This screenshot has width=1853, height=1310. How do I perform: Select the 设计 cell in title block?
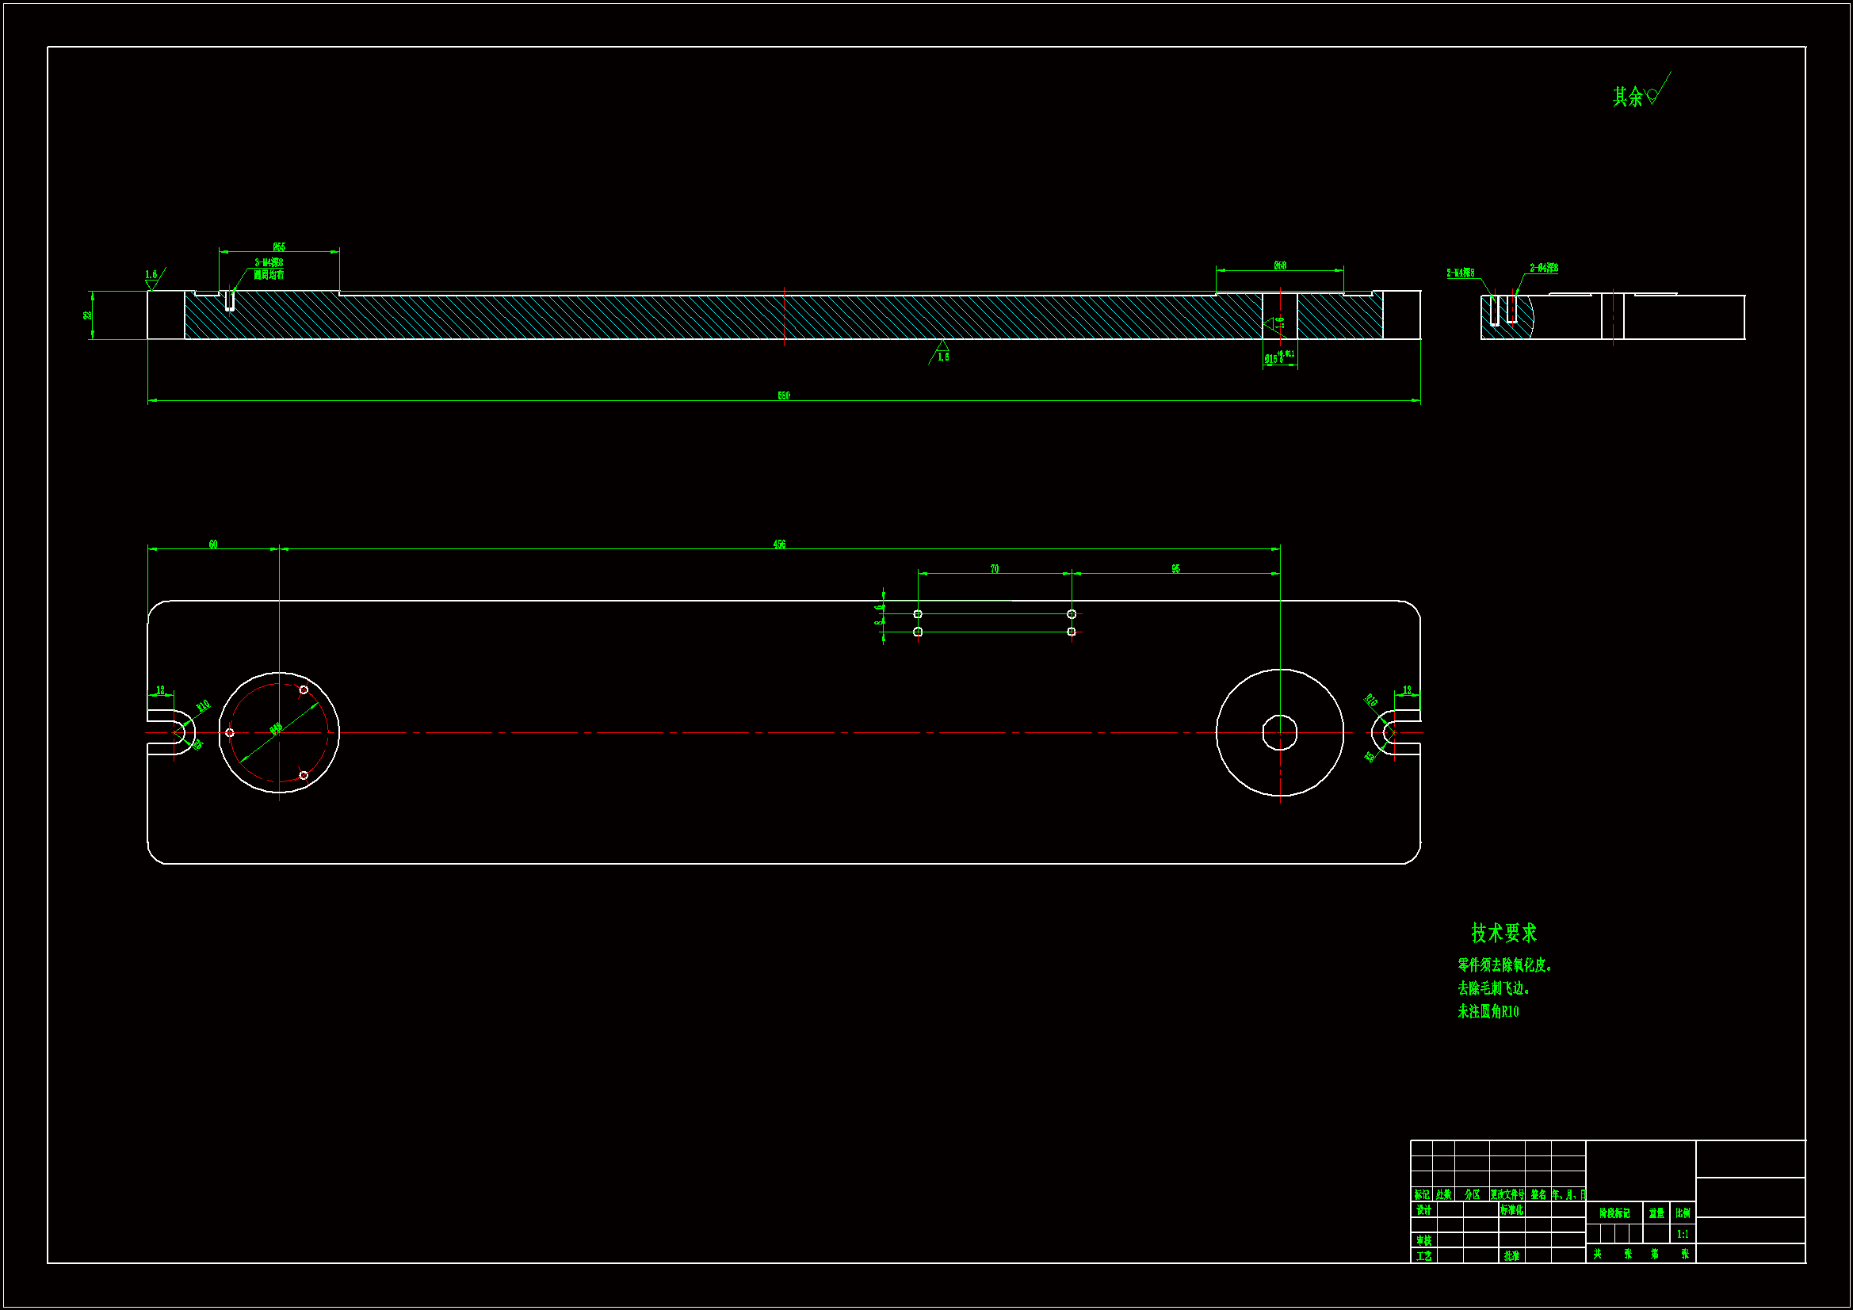point(1423,1210)
